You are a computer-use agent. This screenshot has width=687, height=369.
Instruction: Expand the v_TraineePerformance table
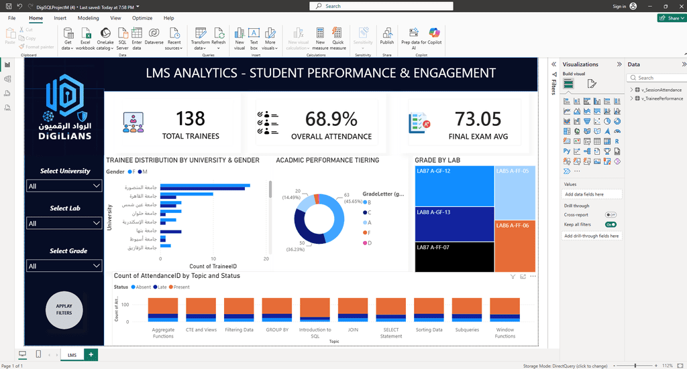point(631,98)
